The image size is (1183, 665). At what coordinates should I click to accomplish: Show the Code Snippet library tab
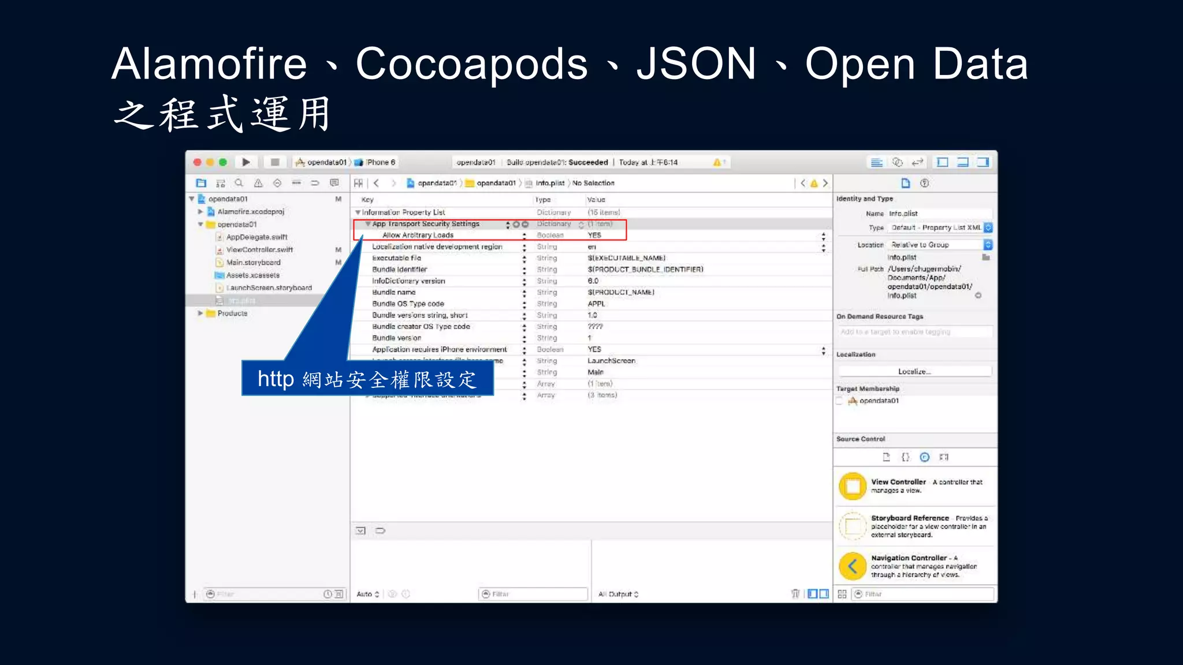coord(906,457)
